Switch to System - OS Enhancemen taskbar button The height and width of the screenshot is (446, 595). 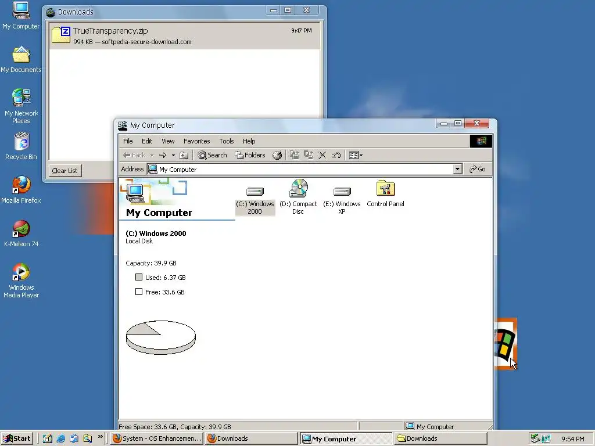(157, 438)
